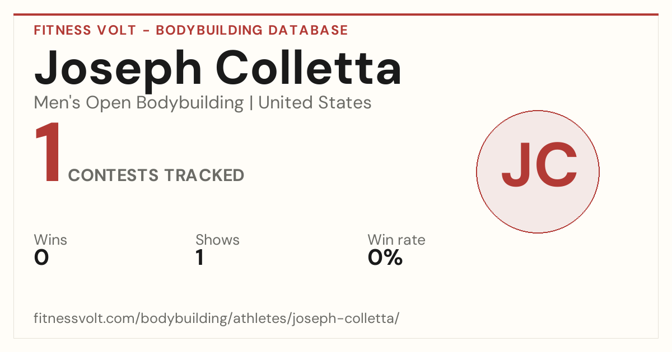Select the Joseph Colletta name heading
The image size is (672, 352).
tap(218, 69)
